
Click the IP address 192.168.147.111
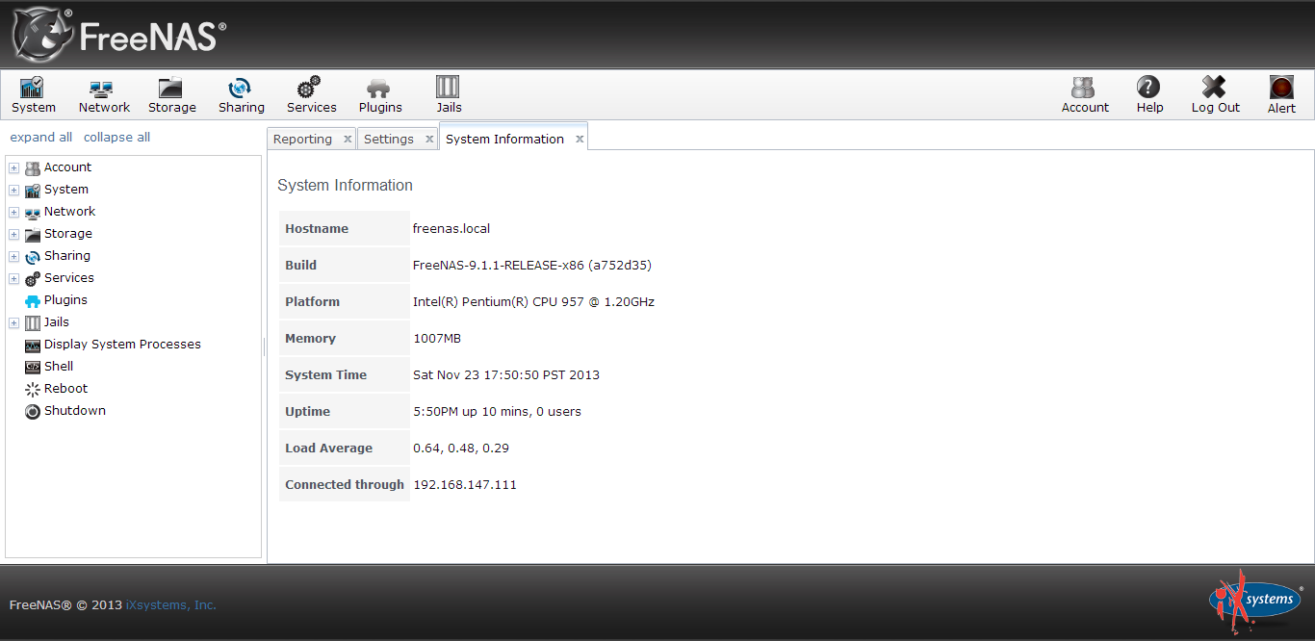465,484
